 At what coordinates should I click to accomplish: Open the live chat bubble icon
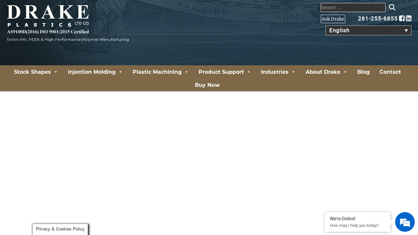pos(404,222)
